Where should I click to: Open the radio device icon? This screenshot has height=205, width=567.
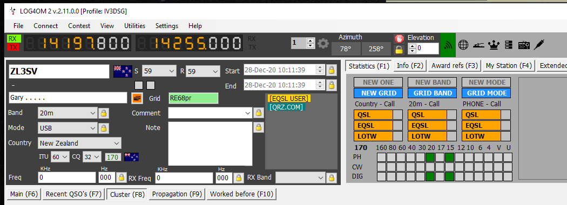524,45
